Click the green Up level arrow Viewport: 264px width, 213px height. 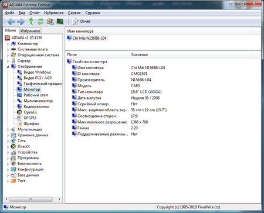[x=31, y=21]
